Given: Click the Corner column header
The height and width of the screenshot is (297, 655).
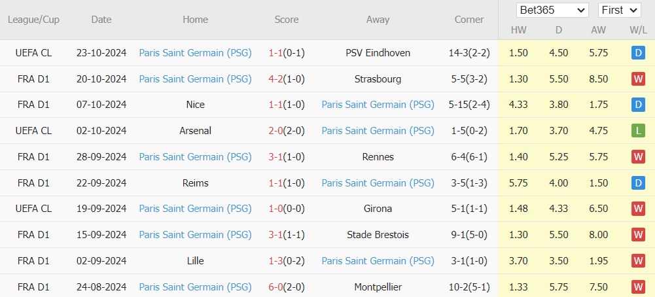Looking at the screenshot, I should pyautogui.click(x=469, y=20).
